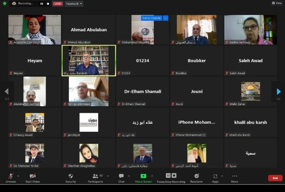
Task: Unmute the microphone
Action: click(11, 176)
